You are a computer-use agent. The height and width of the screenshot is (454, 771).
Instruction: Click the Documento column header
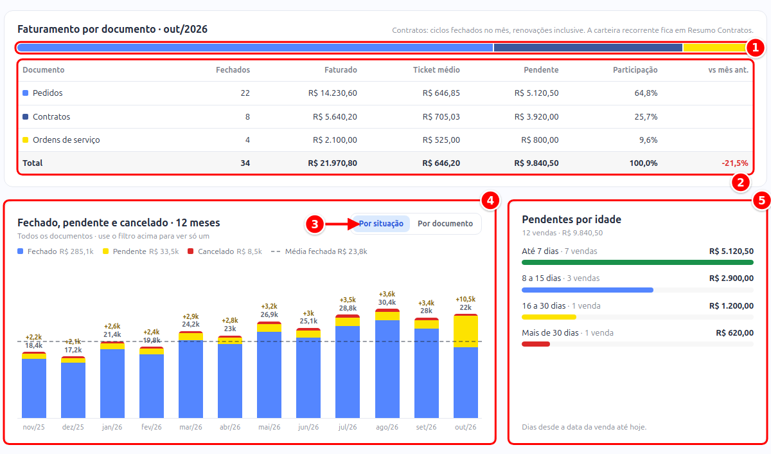44,70
